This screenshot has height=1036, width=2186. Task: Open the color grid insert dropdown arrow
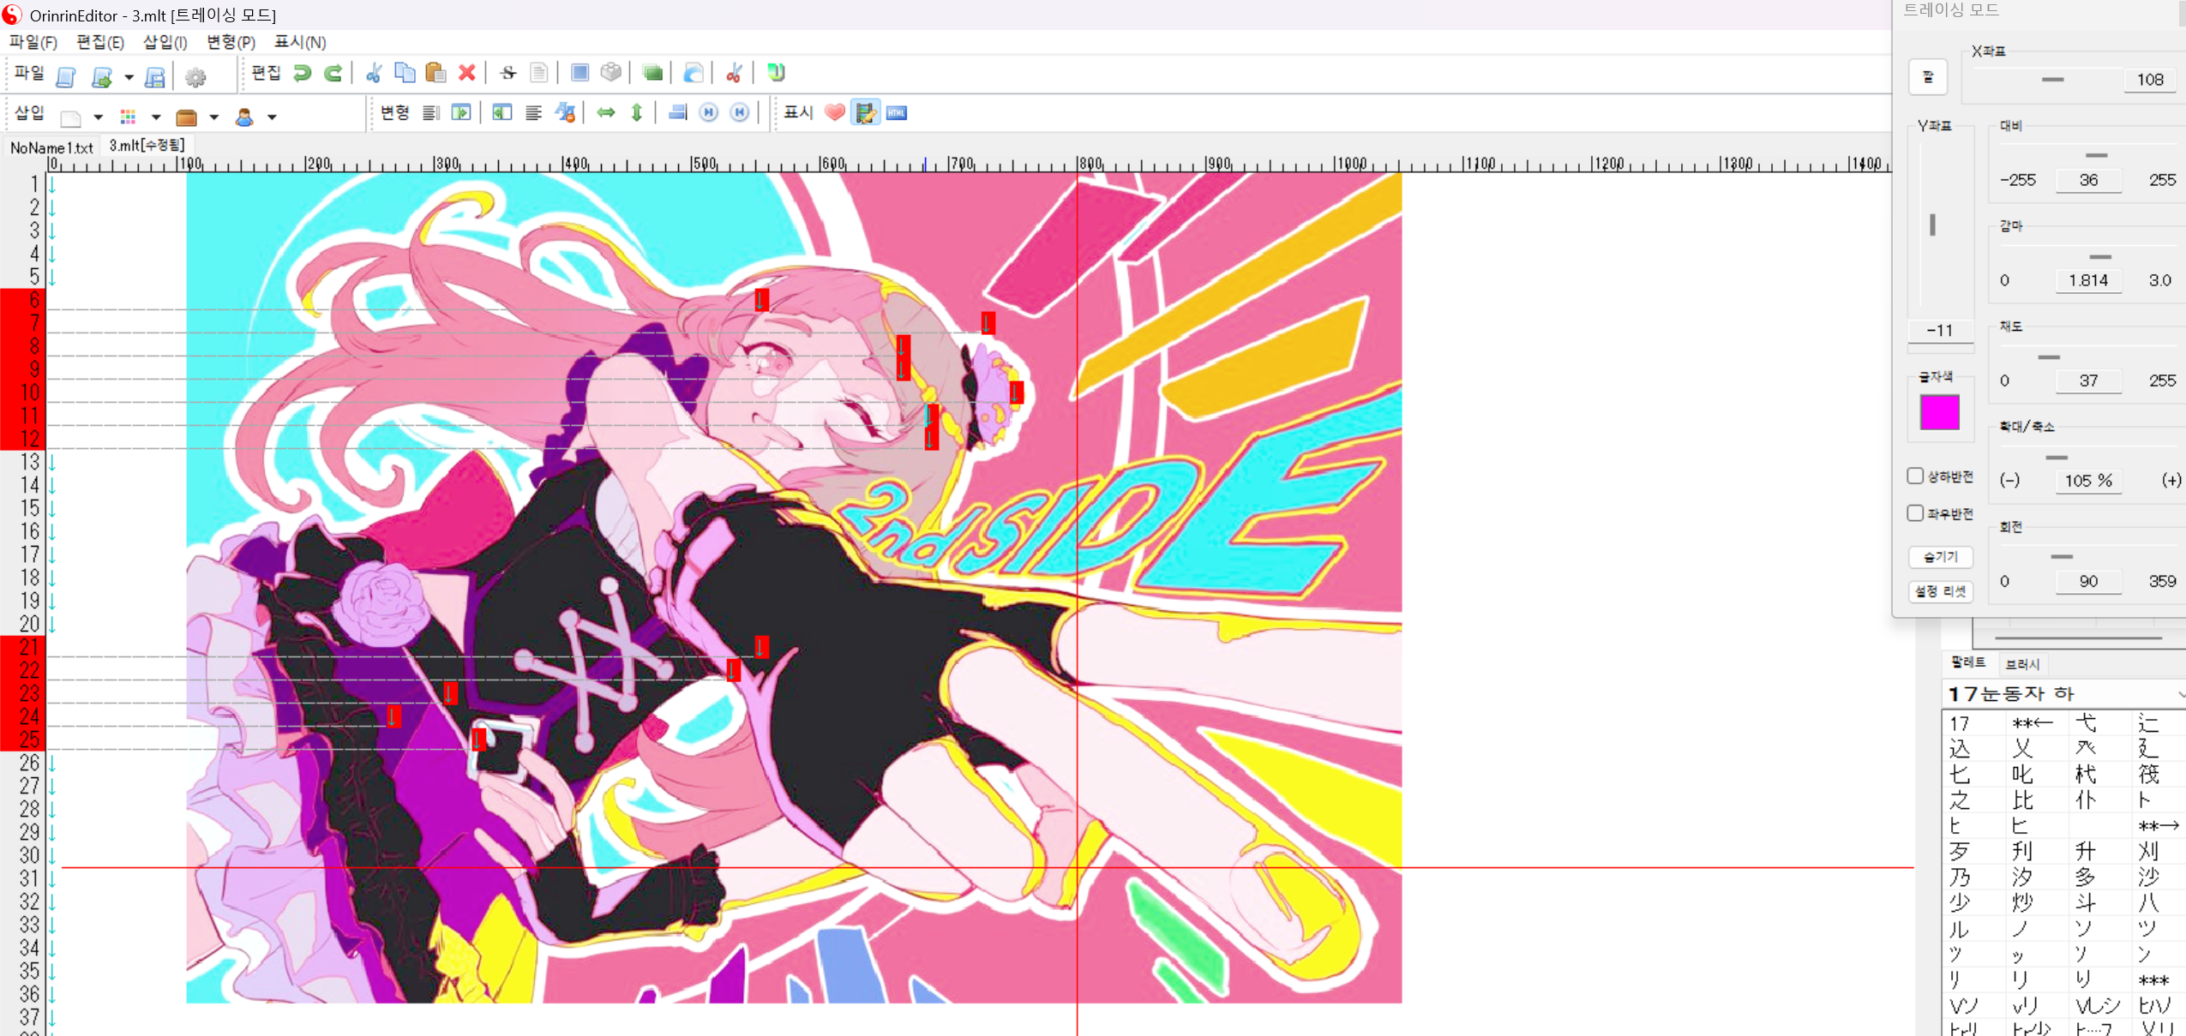click(156, 117)
